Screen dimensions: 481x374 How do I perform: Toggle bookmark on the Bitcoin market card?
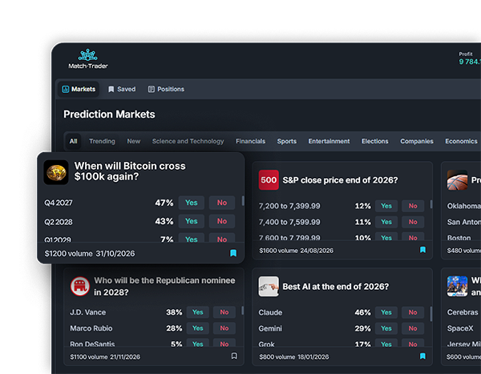tap(233, 253)
